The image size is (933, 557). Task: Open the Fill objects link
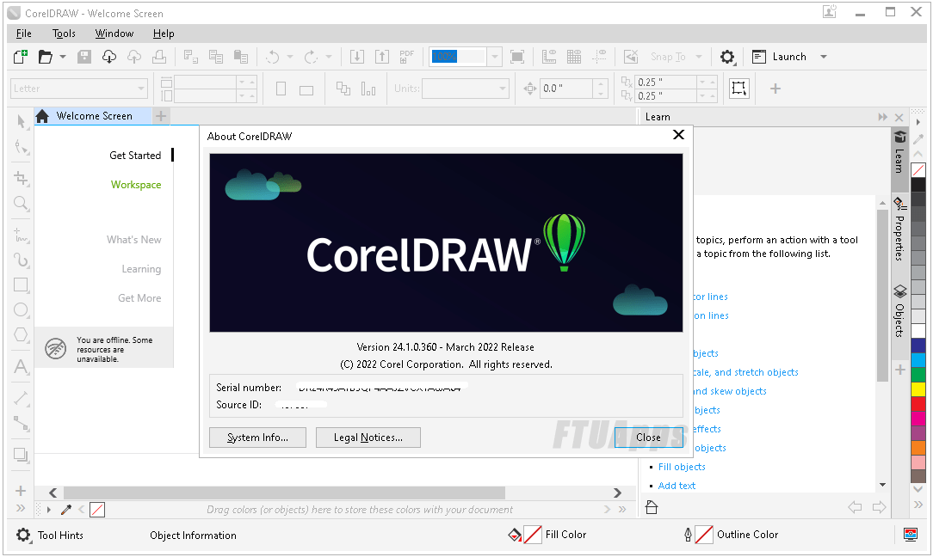tap(682, 467)
